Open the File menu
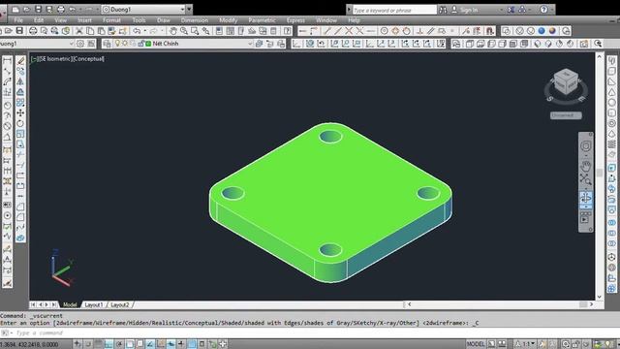This screenshot has height=349, width=620. coord(18,20)
